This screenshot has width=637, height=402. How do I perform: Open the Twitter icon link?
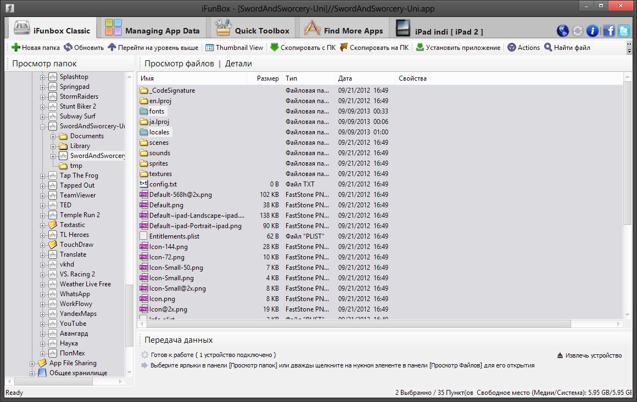pyautogui.click(x=623, y=31)
